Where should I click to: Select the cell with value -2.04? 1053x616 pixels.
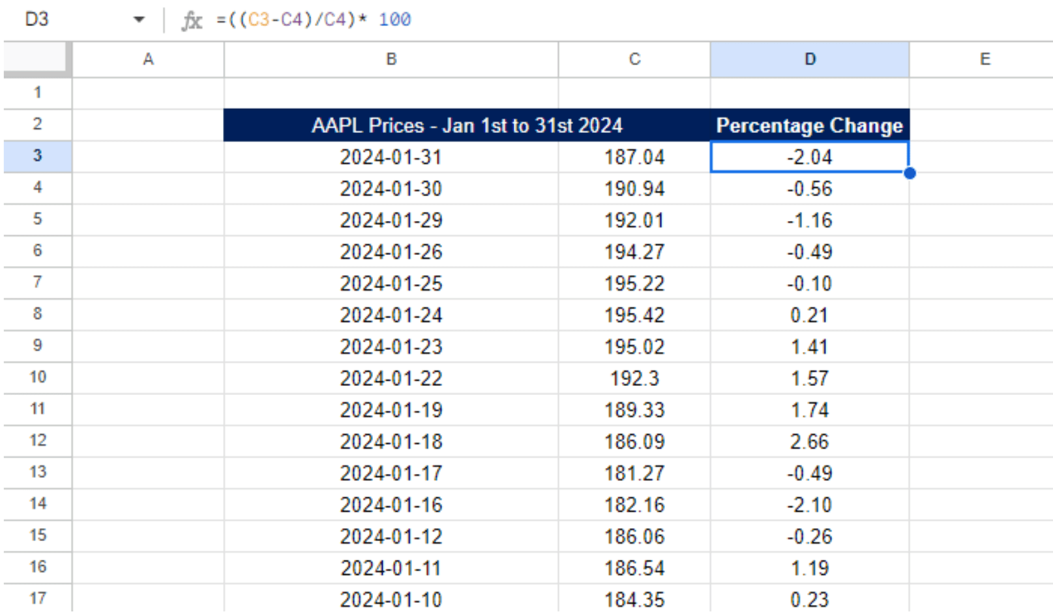(x=809, y=156)
